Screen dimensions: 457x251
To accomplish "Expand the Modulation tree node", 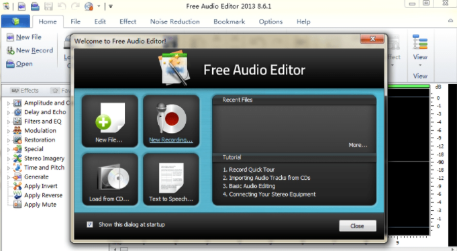I will tap(9, 131).
